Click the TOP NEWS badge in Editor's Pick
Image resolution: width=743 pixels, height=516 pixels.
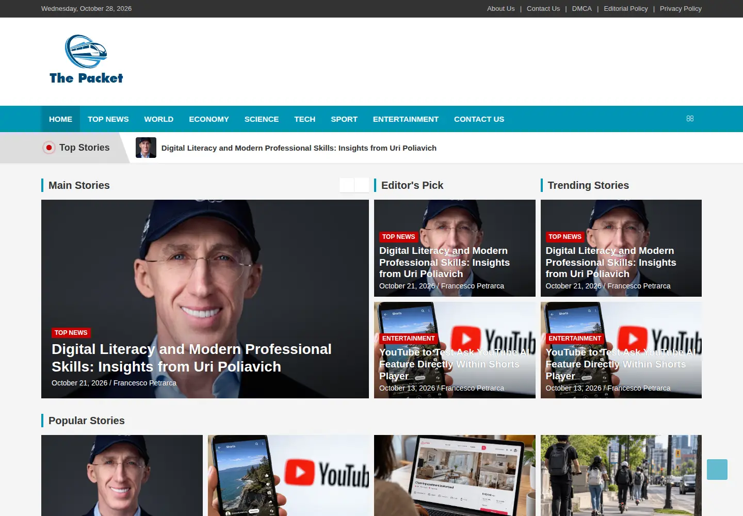click(398, 237)
